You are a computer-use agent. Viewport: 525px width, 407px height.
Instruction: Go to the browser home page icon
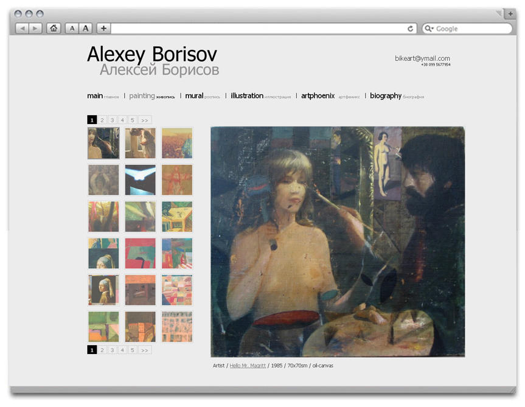54,29
